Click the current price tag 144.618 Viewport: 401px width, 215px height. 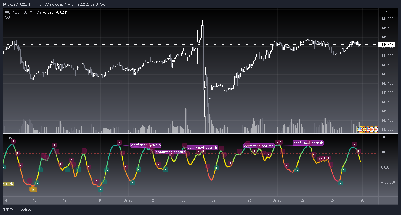click(x=387, y=45)
